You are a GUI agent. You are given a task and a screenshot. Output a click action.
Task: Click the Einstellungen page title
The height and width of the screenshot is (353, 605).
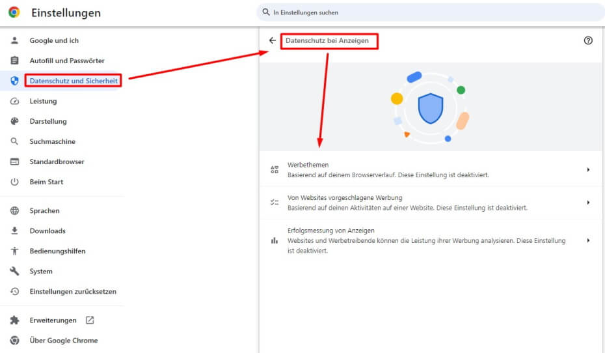click(x=66, y=13)
